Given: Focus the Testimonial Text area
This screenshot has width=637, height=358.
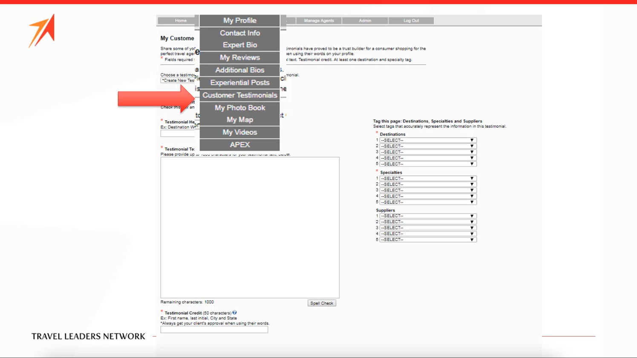Looking at the screenshot, I should click(x=250, y=227).
